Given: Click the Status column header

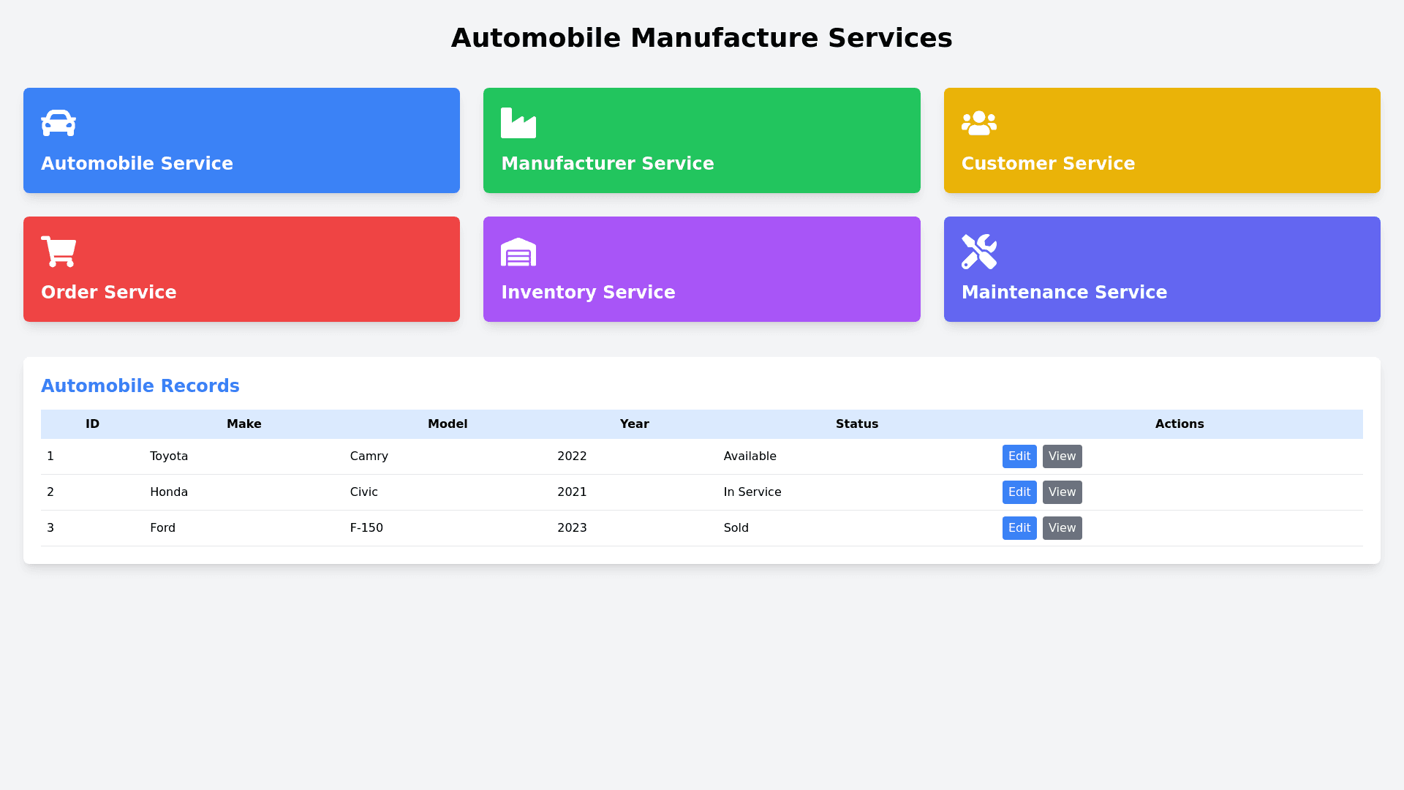Looking at the screenshot, I should click(x=856, y=424).
